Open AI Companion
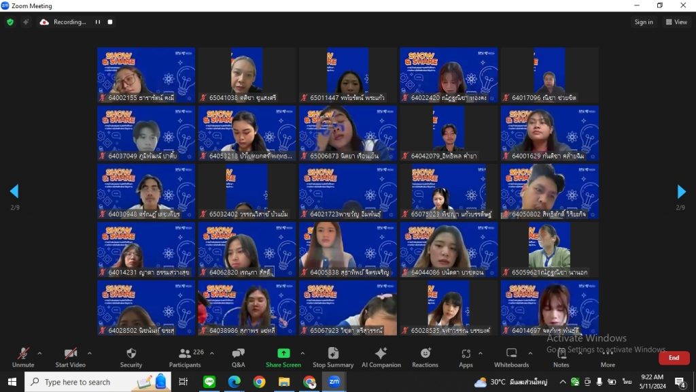This screenshot has width=696, height=392. pos(381,358)
